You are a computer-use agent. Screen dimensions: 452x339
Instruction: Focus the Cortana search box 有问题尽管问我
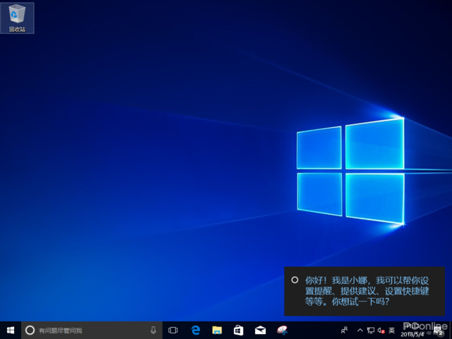click(x=92, y=330)
